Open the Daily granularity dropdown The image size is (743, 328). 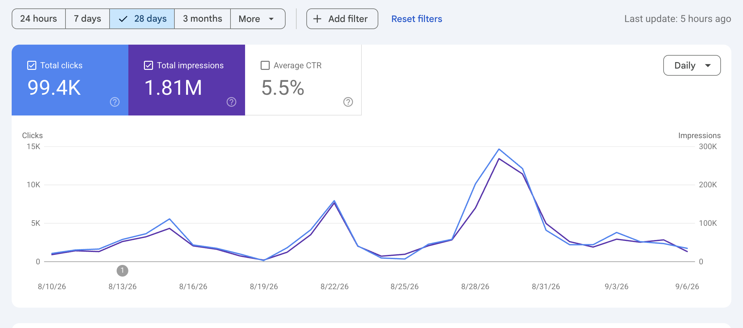(692, 65)
